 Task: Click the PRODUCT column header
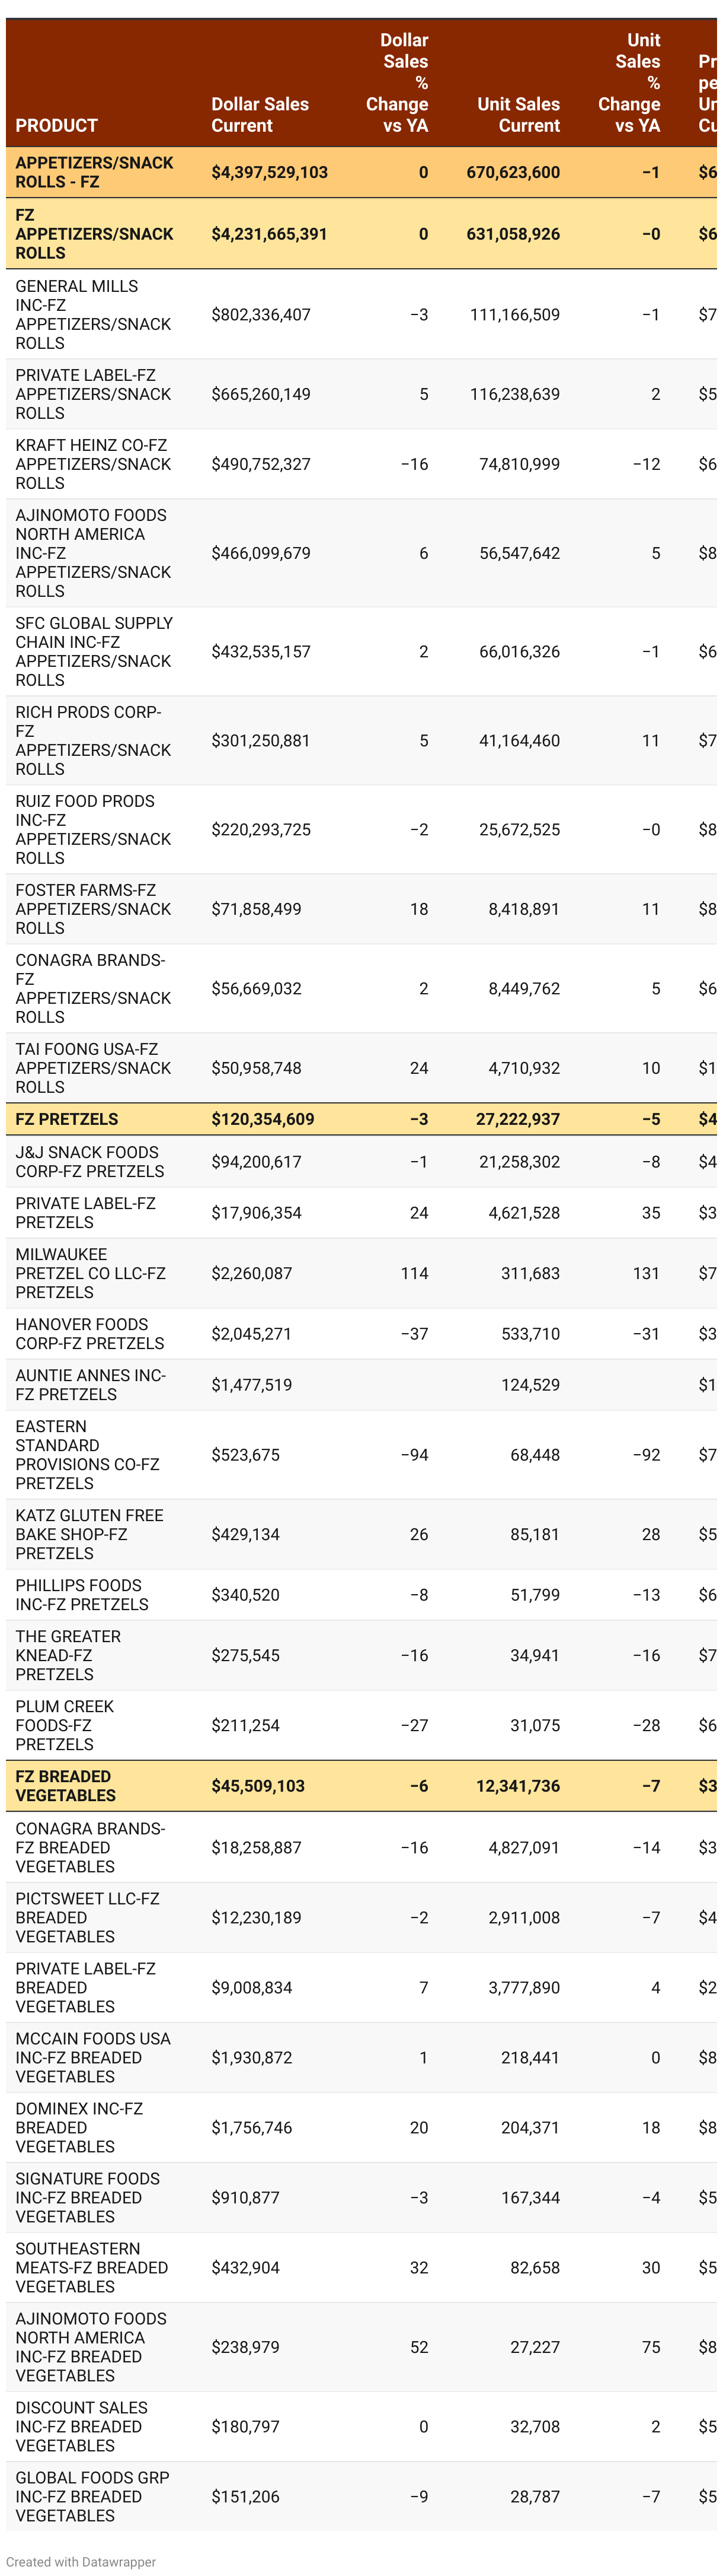[57, 125]
